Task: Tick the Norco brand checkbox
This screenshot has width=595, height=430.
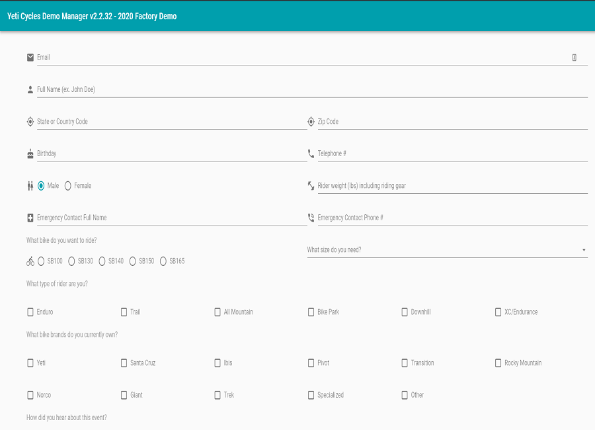Action: [x=30, y=395]
